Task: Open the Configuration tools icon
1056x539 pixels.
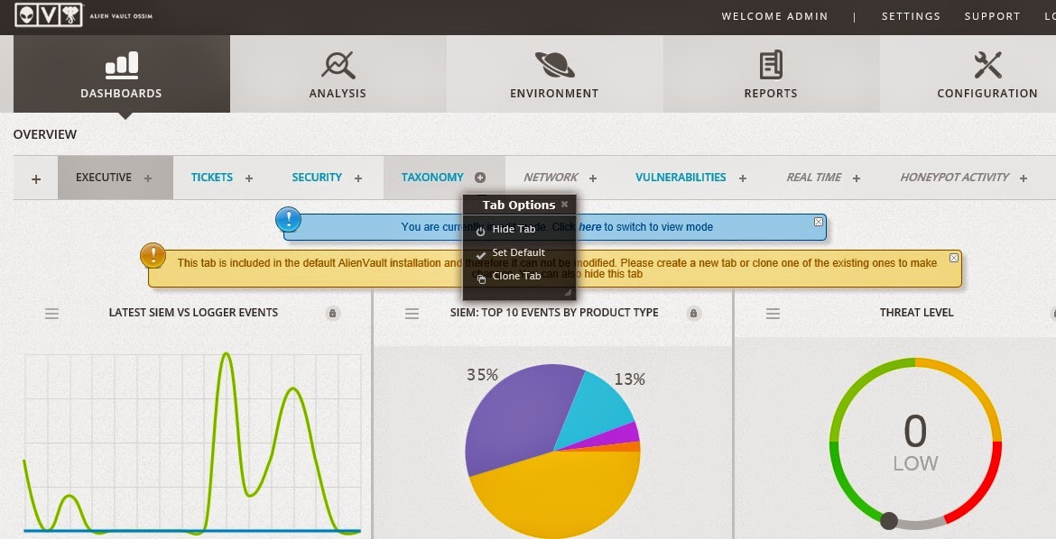Action: click(x=987, y=65)
